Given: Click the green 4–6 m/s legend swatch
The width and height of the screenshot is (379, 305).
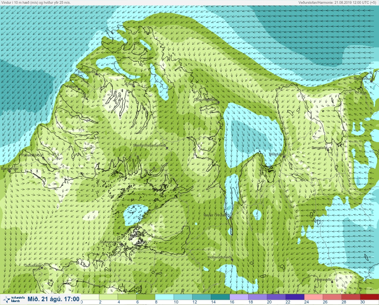Looking at the screenshot, I should click(127, 297).
